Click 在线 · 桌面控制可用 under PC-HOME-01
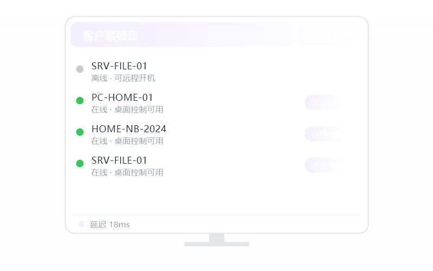The width and height of the screenshot is (433, 271). coord(127,110)
